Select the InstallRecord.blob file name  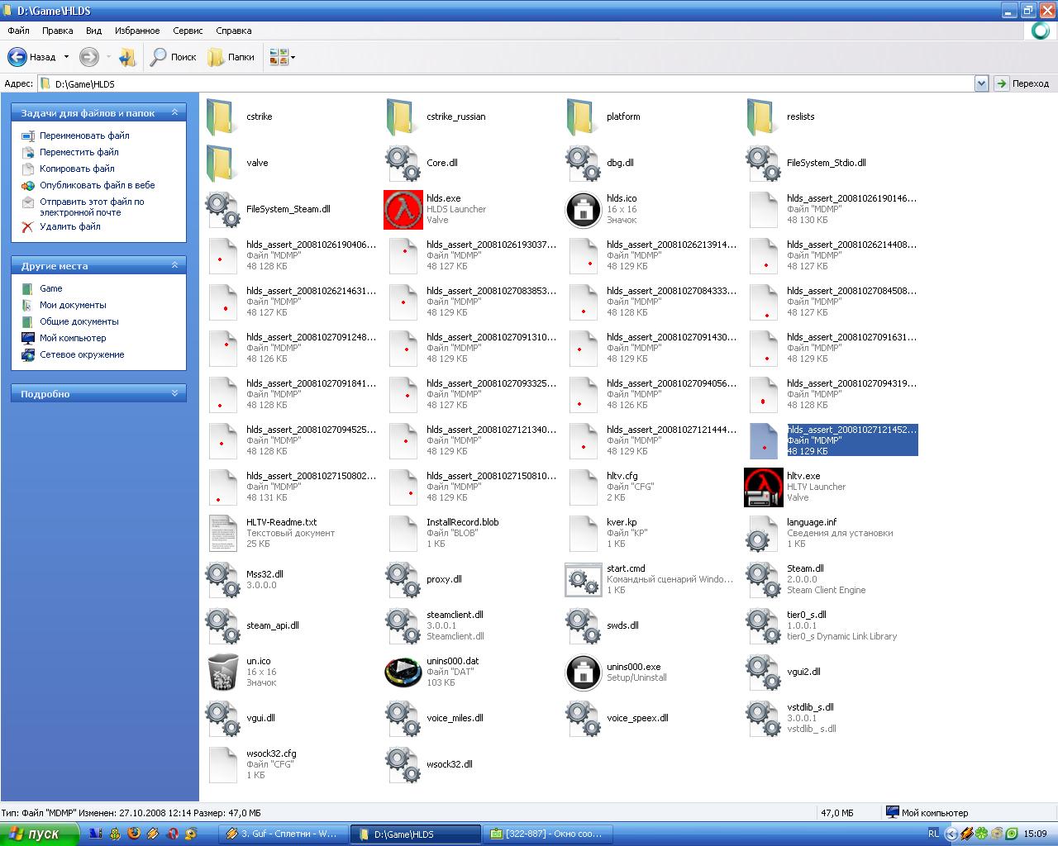point(462,522)
